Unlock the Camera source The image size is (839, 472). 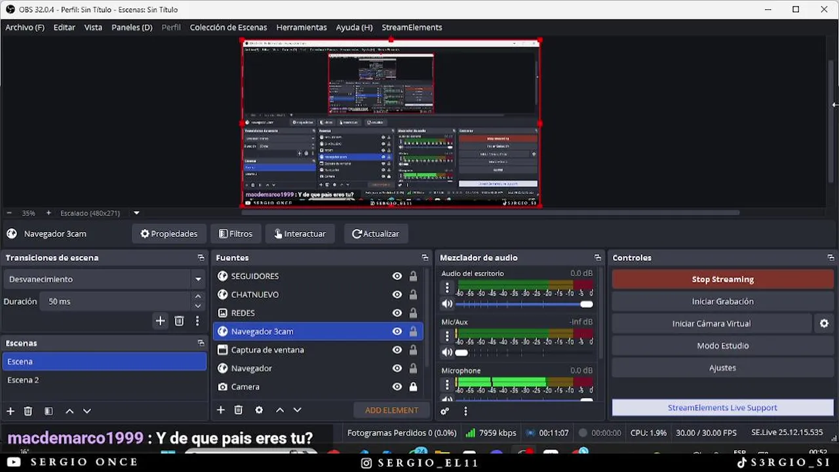click(x=413, y=387)
